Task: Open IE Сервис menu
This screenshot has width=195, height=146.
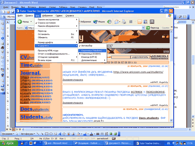Action: (59, 16)
